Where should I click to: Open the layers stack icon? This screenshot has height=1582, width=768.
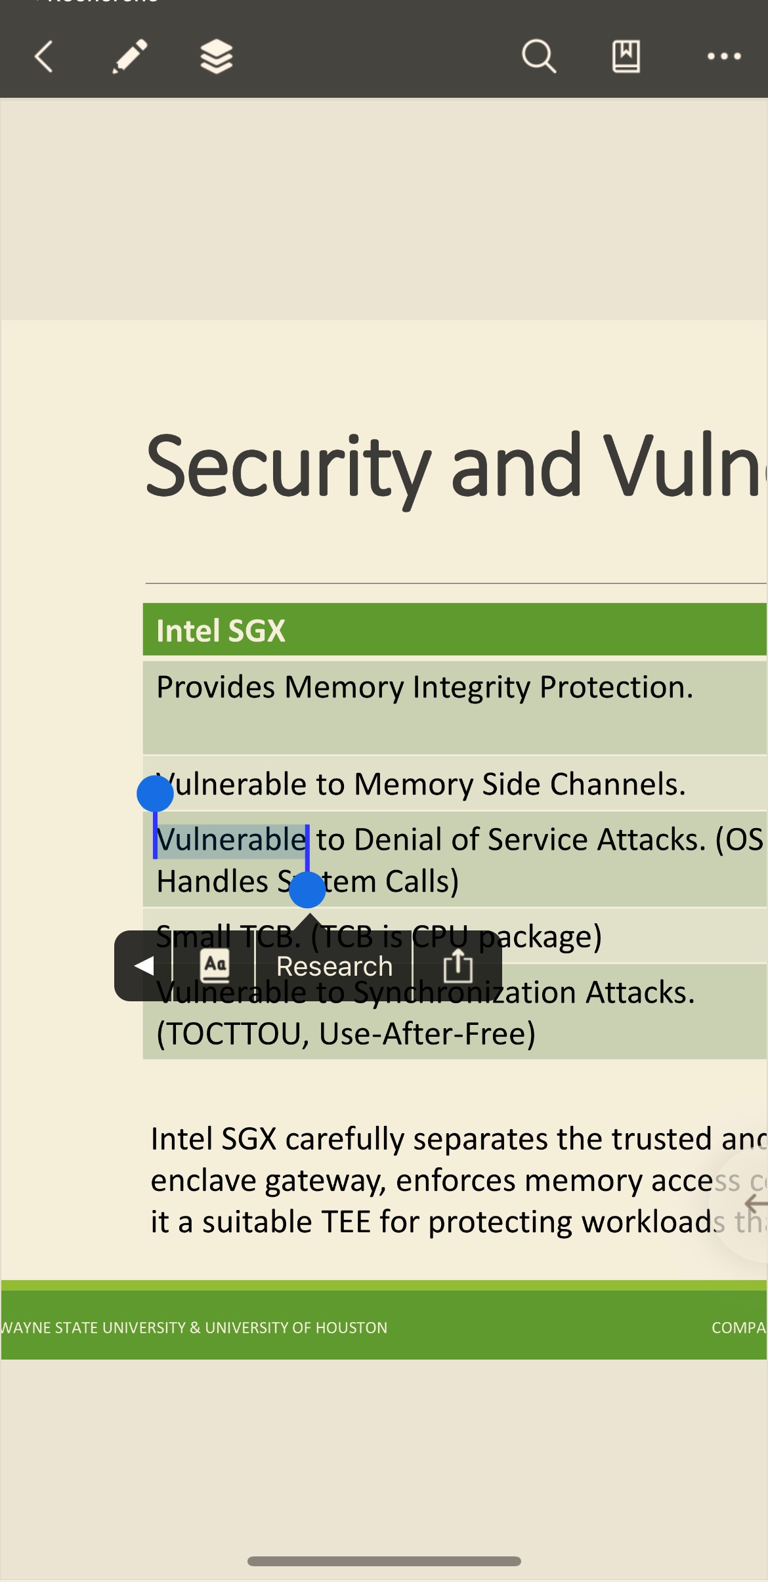217,56
